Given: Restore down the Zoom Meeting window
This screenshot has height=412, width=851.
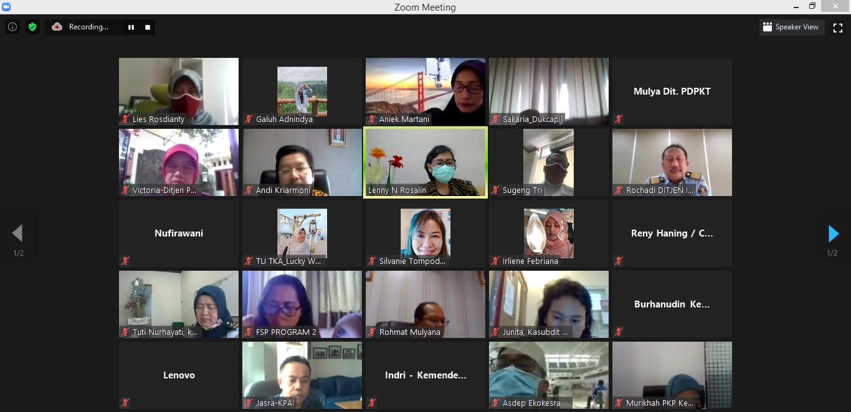Looking at the screenshot, I should [812, 6].
